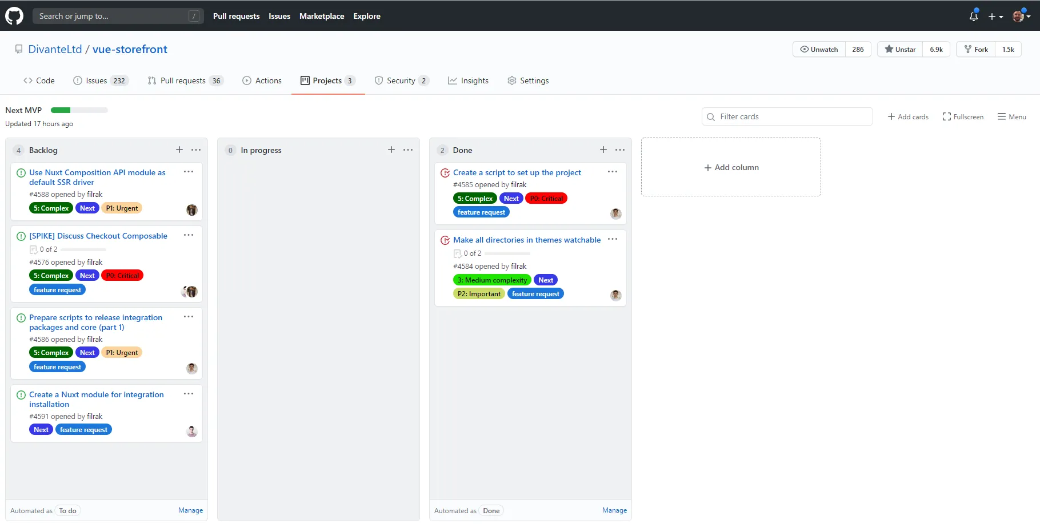This screenshot has width=1040, height=524.
Task: Manage Backlog column automation
Action: coord(190,510)
